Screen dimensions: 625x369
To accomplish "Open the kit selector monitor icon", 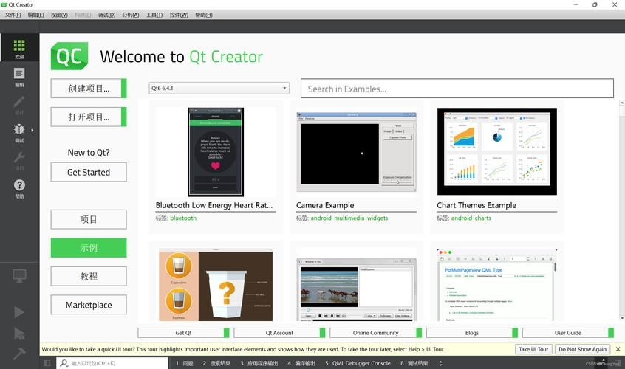I will pos(19,275).
